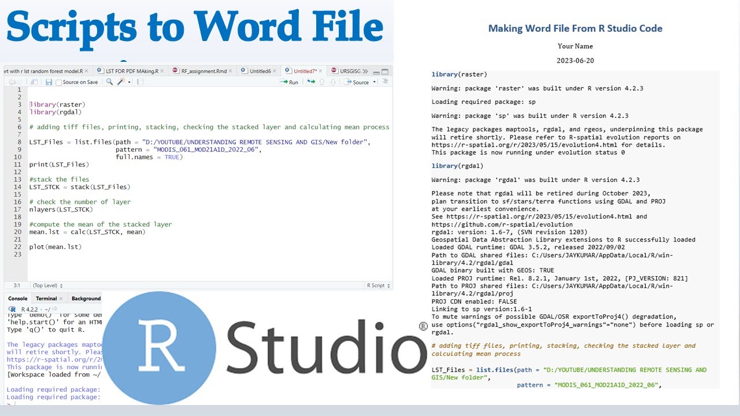The width and height of the screenshot is (740, 416).
Task: Close the RF_assignment.Rmd tab
Action: point(231,71)
